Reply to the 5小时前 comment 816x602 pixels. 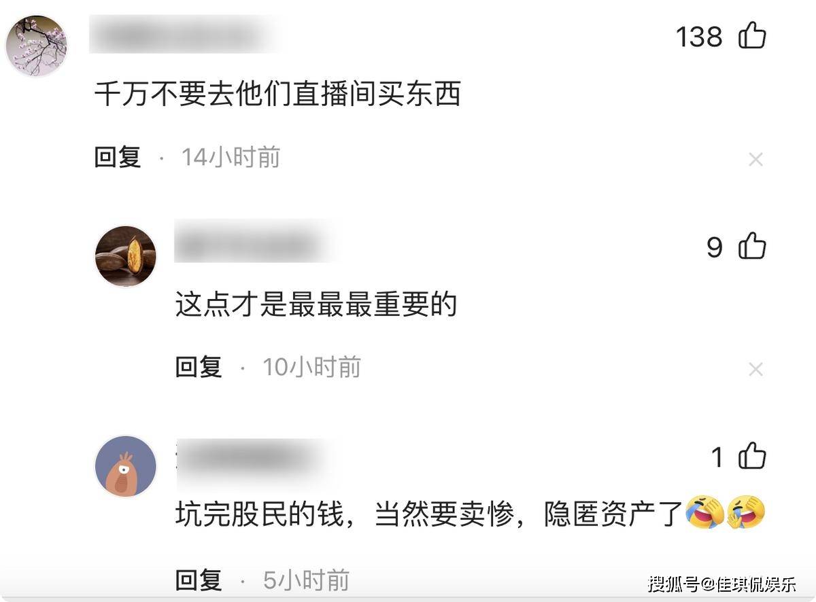(199, 580)
